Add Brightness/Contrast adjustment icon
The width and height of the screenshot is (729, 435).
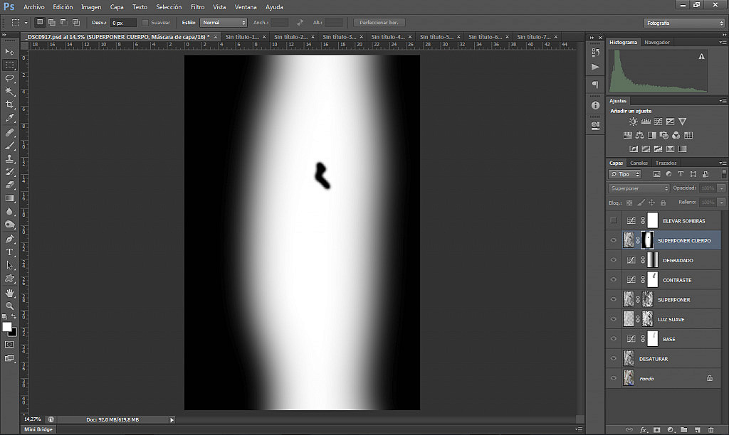click(633, 122)
